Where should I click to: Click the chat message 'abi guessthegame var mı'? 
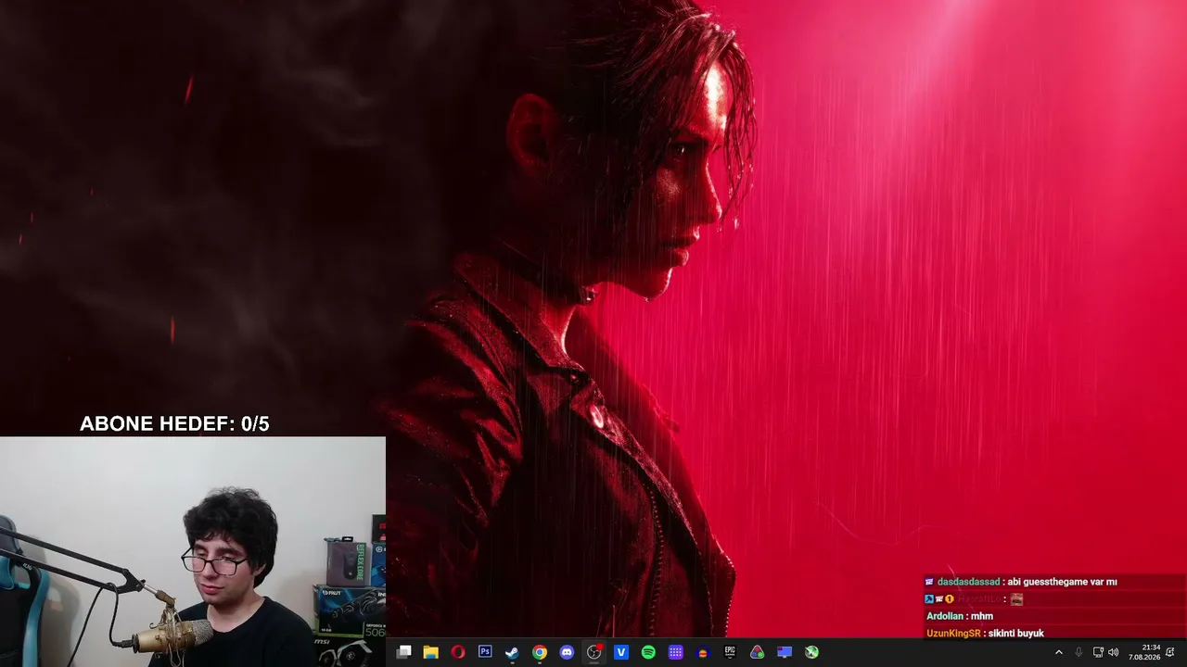pyautogui.click(x=1062, y=582)
